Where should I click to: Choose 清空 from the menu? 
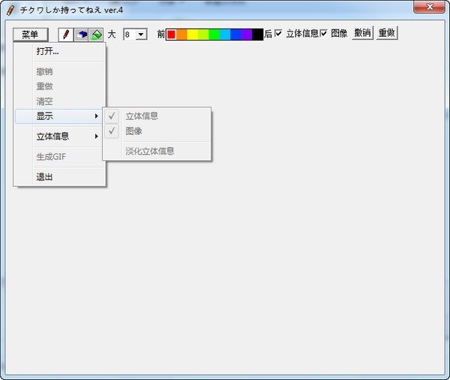(60, 101)
